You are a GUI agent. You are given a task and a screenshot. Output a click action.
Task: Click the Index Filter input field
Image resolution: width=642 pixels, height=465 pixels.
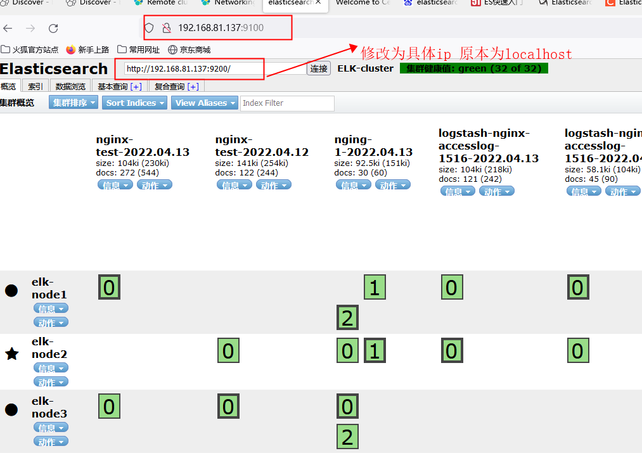pos(287,103)
